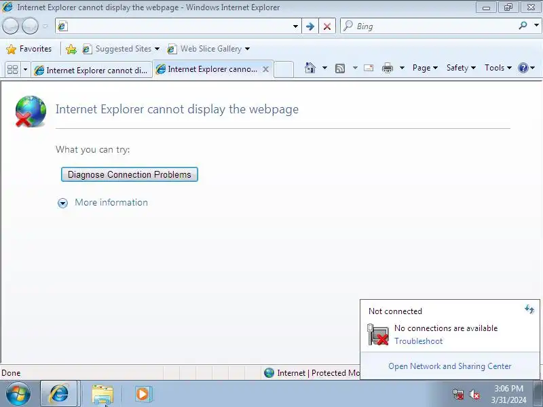
Task: Click the Done status bar text
Action: pyautogui.click(x=11, y=373)
